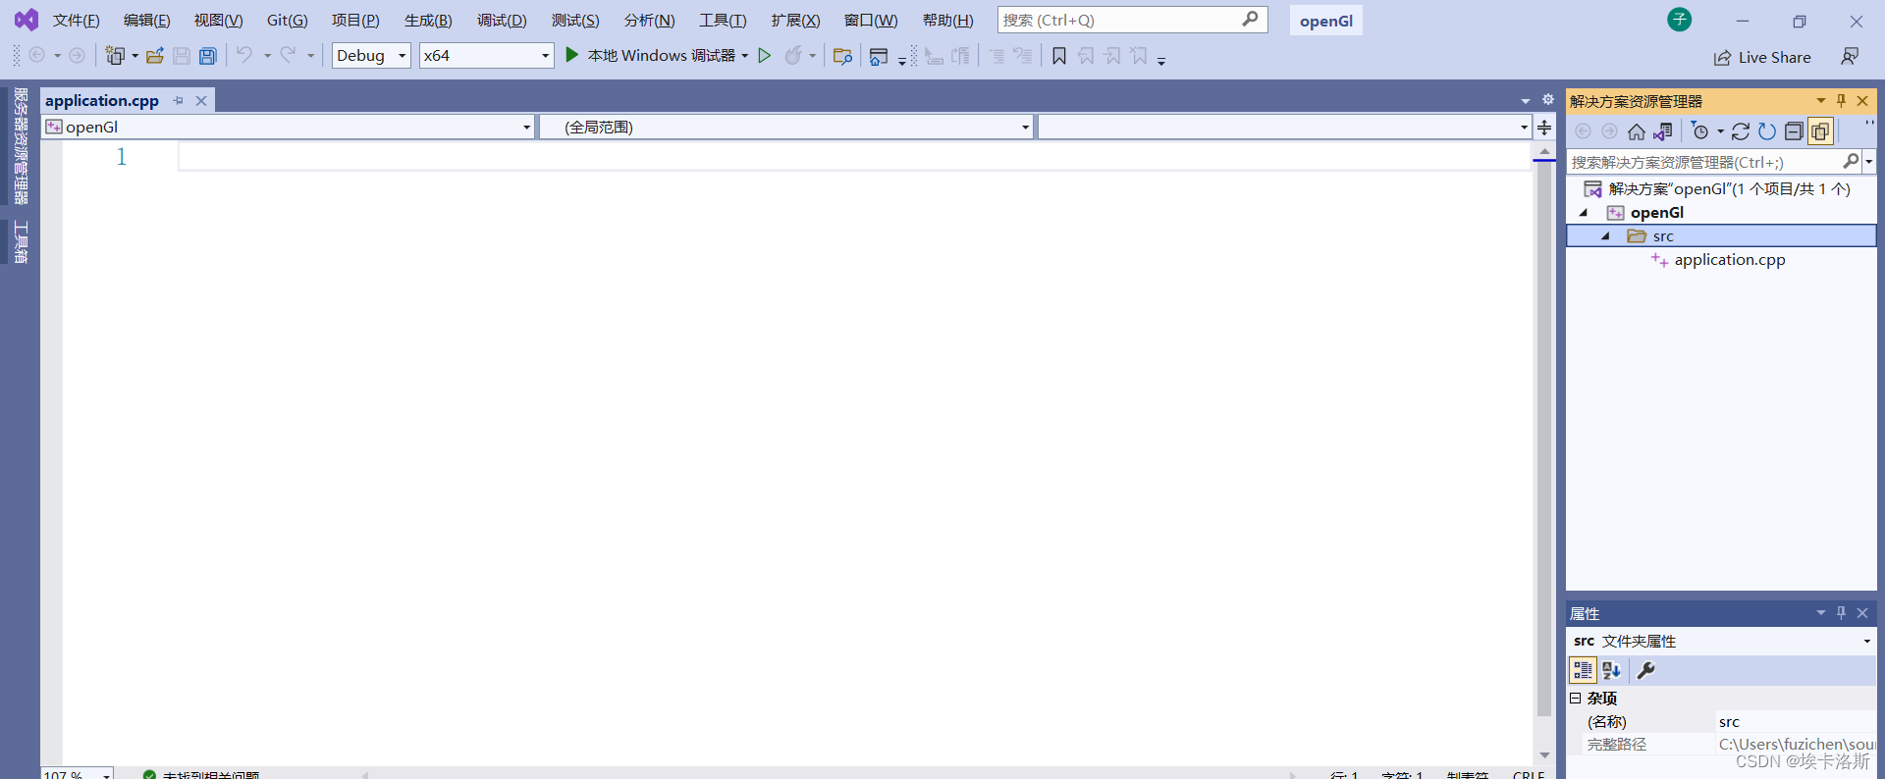1885x779 pixels.
Task: Click the open file folder icon
Action: pos(154,56)
